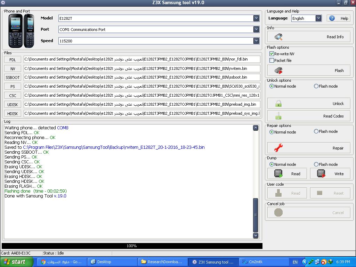
Task: Click the Flash device icon
Action: point(278,71)
